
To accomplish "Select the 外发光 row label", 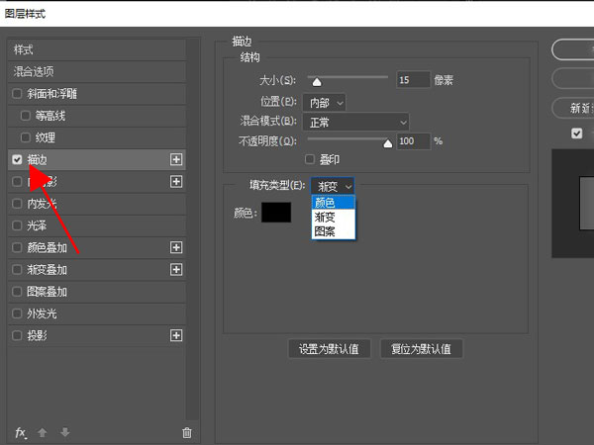I will point(42,313).
